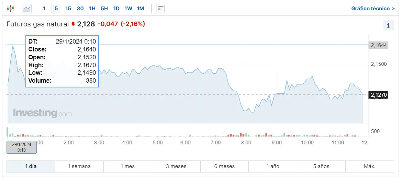Open Gráfico técnico link
The height and width of the screenshot is (179, 402).
pyautogui.click(x=373, y=8)
